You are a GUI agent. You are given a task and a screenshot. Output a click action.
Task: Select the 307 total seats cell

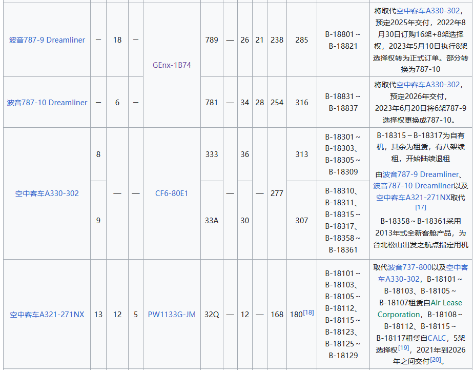point(302,221)
